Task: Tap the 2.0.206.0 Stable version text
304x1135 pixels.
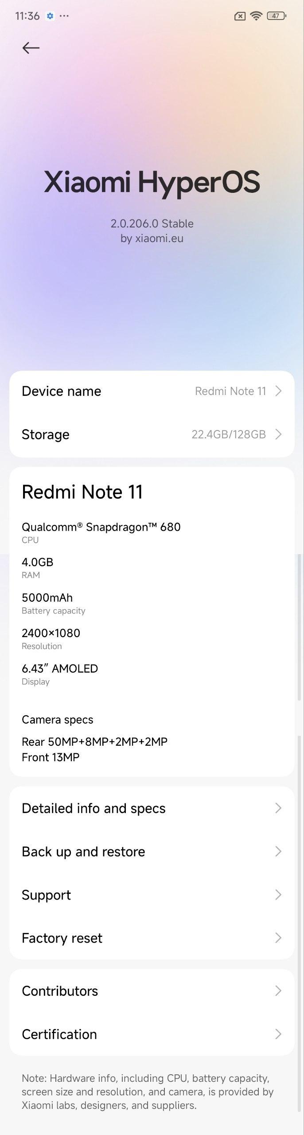Action: click(152, 223)
